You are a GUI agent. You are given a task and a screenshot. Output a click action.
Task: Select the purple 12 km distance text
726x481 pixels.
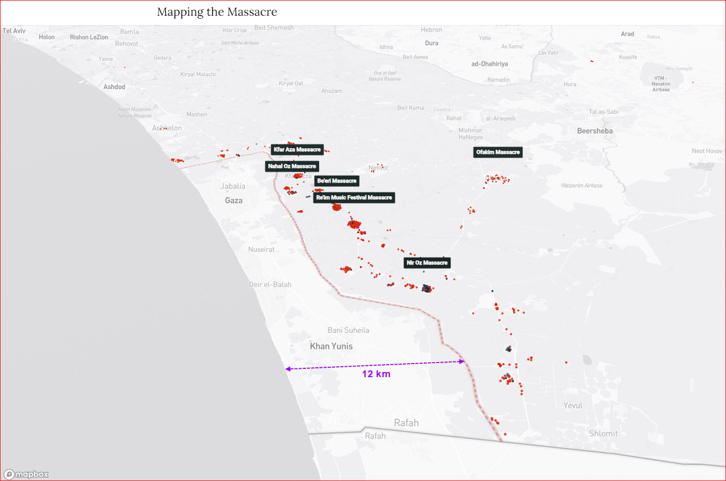click(x=376, y=374)
